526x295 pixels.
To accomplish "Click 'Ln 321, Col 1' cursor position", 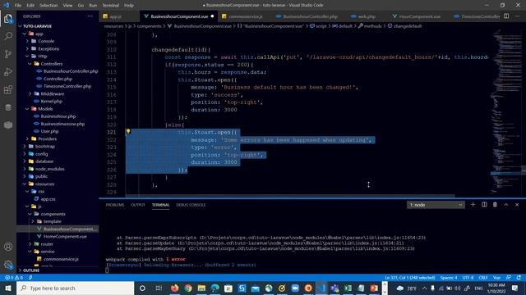I will click(x=410, y=278).
